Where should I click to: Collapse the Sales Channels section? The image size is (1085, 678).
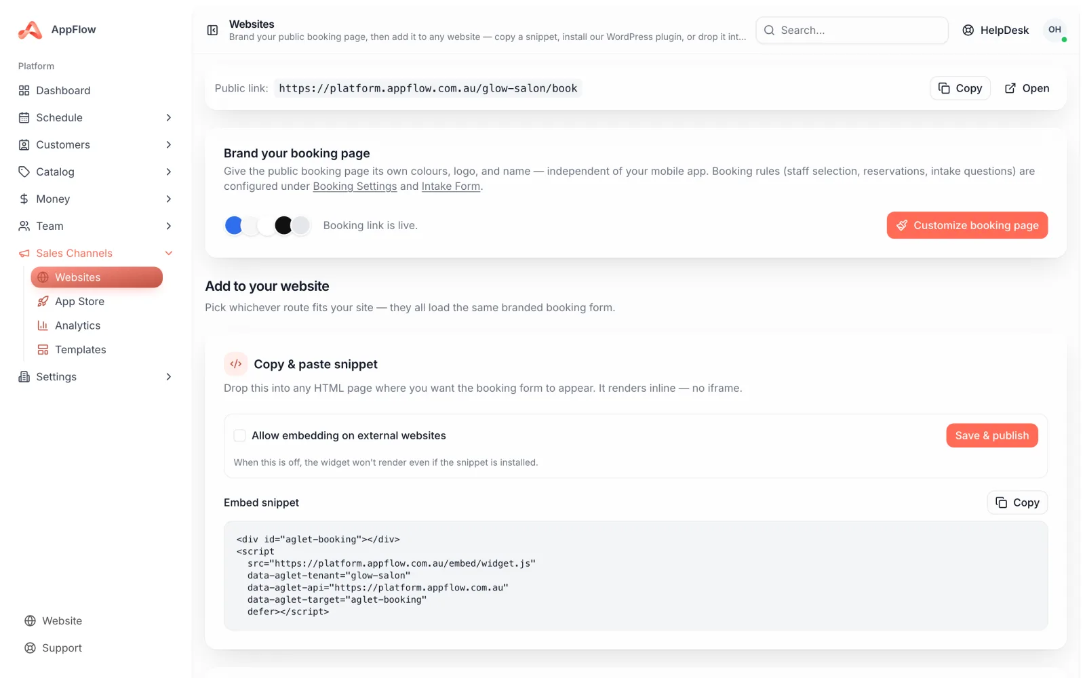[x=169, y=253]
